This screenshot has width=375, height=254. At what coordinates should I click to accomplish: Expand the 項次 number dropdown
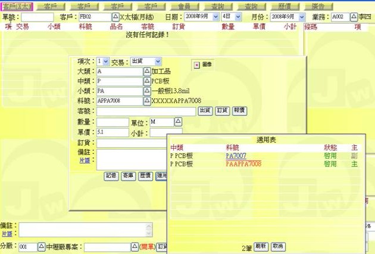[106, 61]
